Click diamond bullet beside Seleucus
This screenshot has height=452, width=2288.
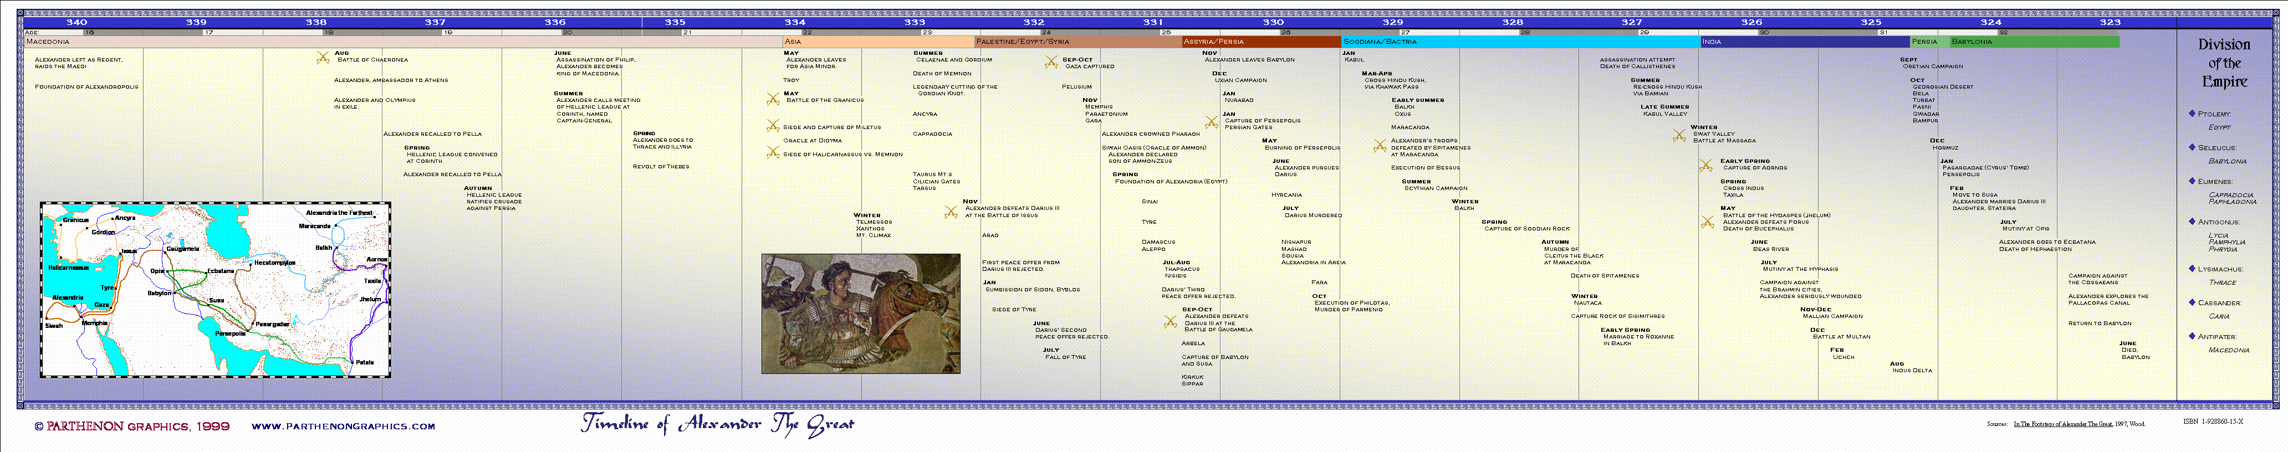coord(2192,147)
